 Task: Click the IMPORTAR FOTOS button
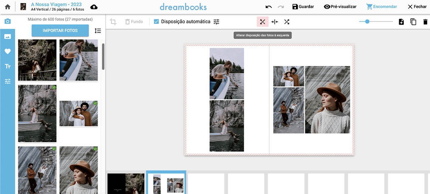[60, 31]
